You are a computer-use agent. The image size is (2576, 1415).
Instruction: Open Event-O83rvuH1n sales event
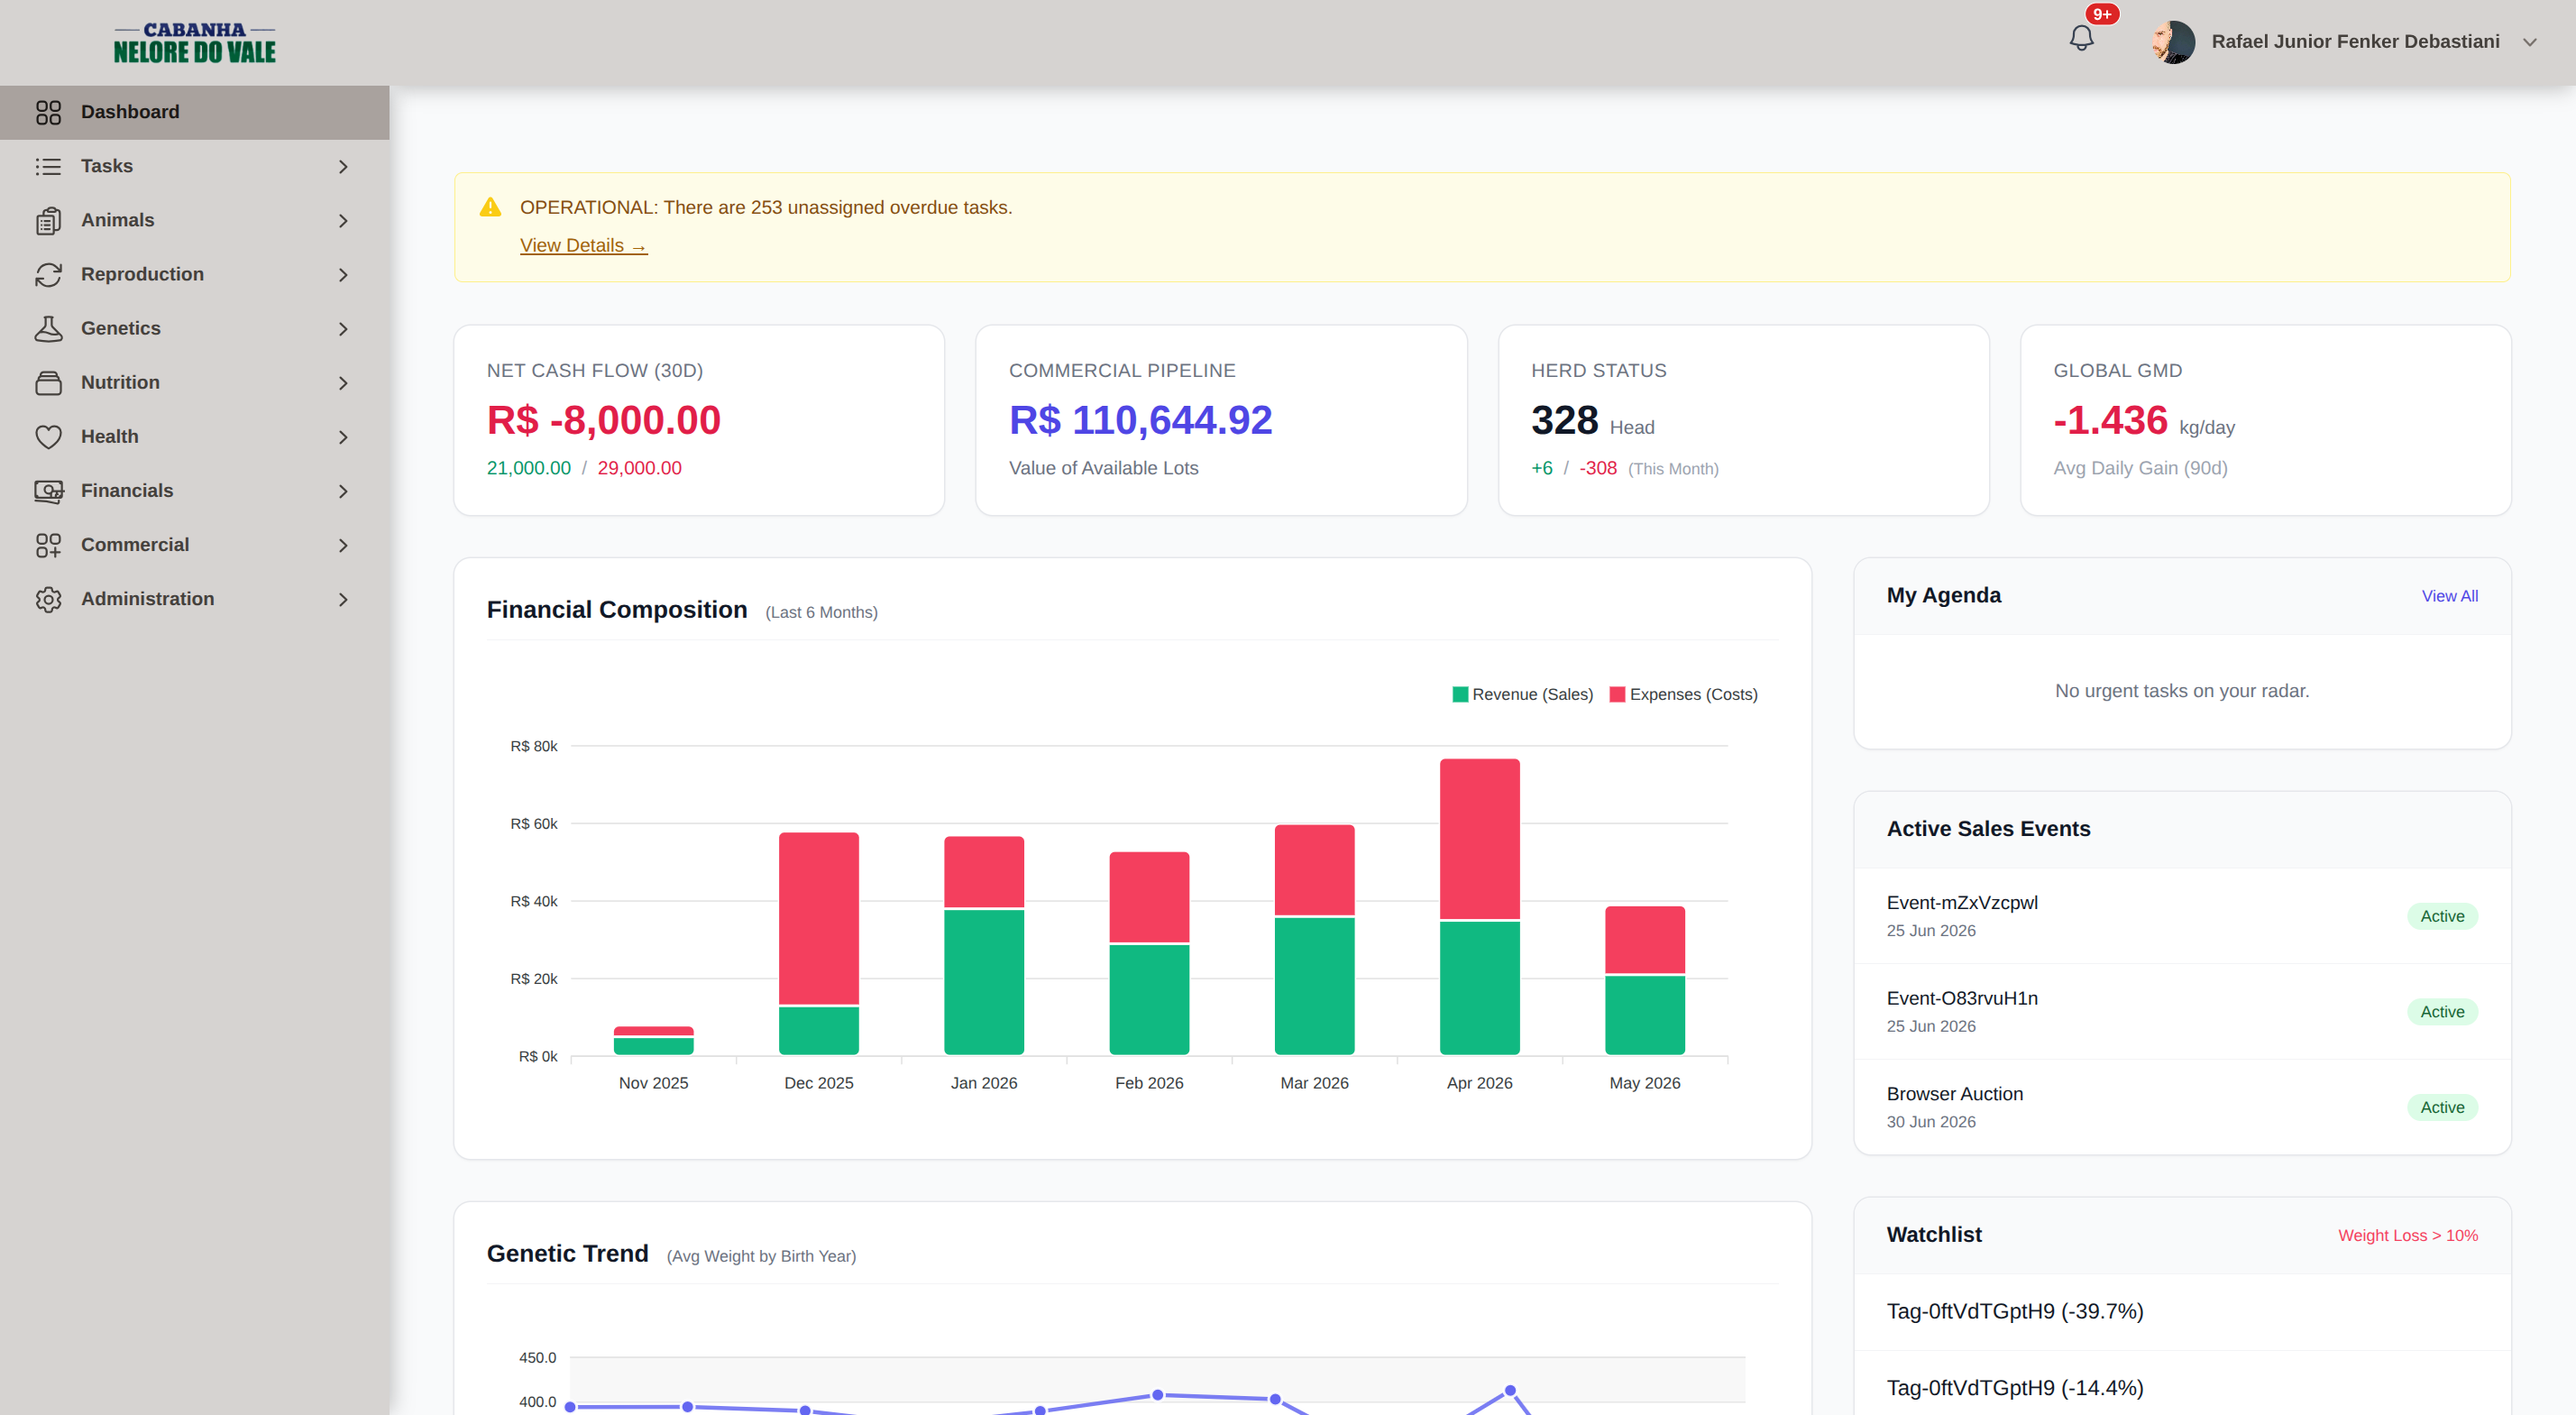pyautogui.click(x=2181, y=1011)
